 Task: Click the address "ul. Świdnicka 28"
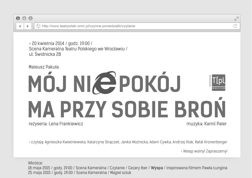click(45, 54)
